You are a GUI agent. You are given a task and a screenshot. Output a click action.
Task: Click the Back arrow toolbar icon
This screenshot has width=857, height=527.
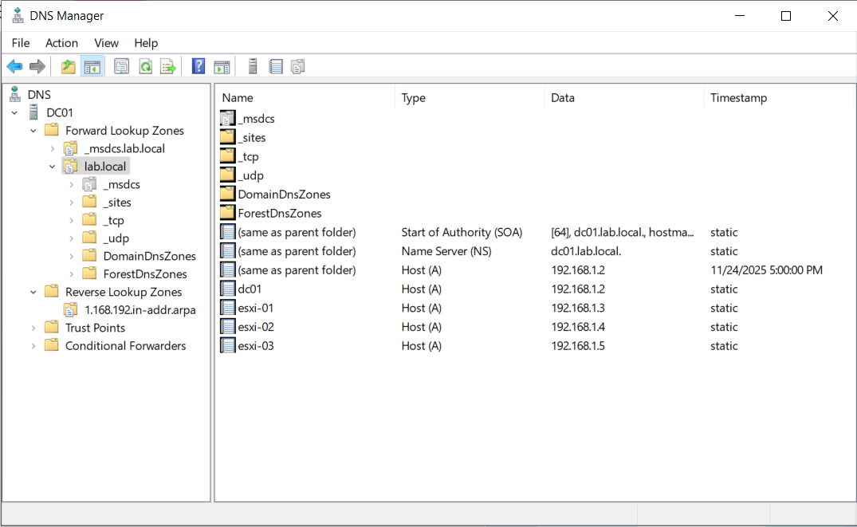pos(14,67)
